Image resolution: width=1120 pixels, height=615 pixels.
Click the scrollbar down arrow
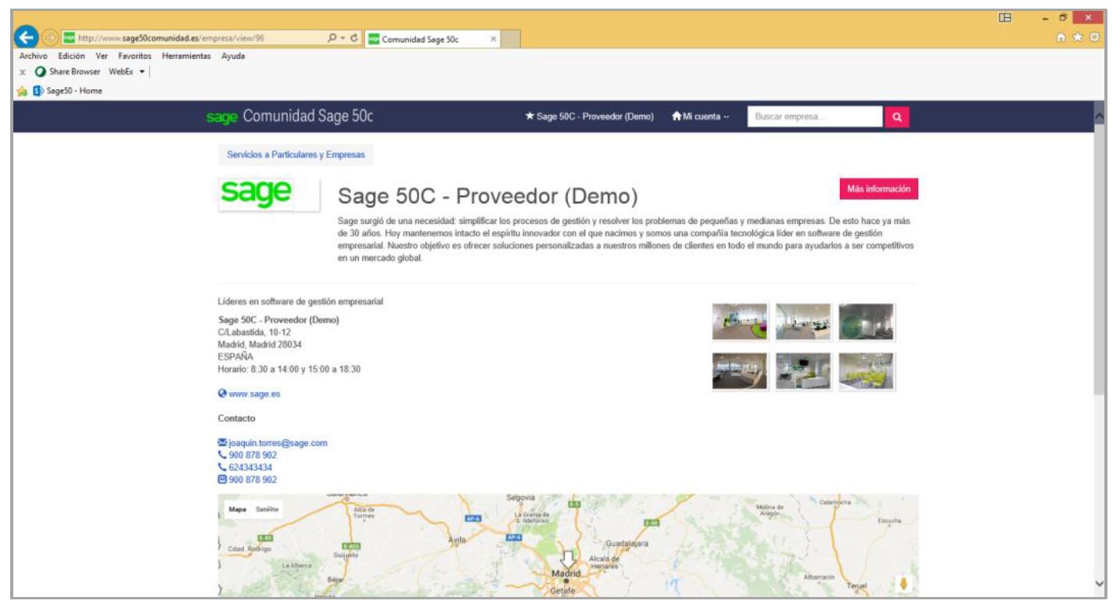(x=1099, y=584)
